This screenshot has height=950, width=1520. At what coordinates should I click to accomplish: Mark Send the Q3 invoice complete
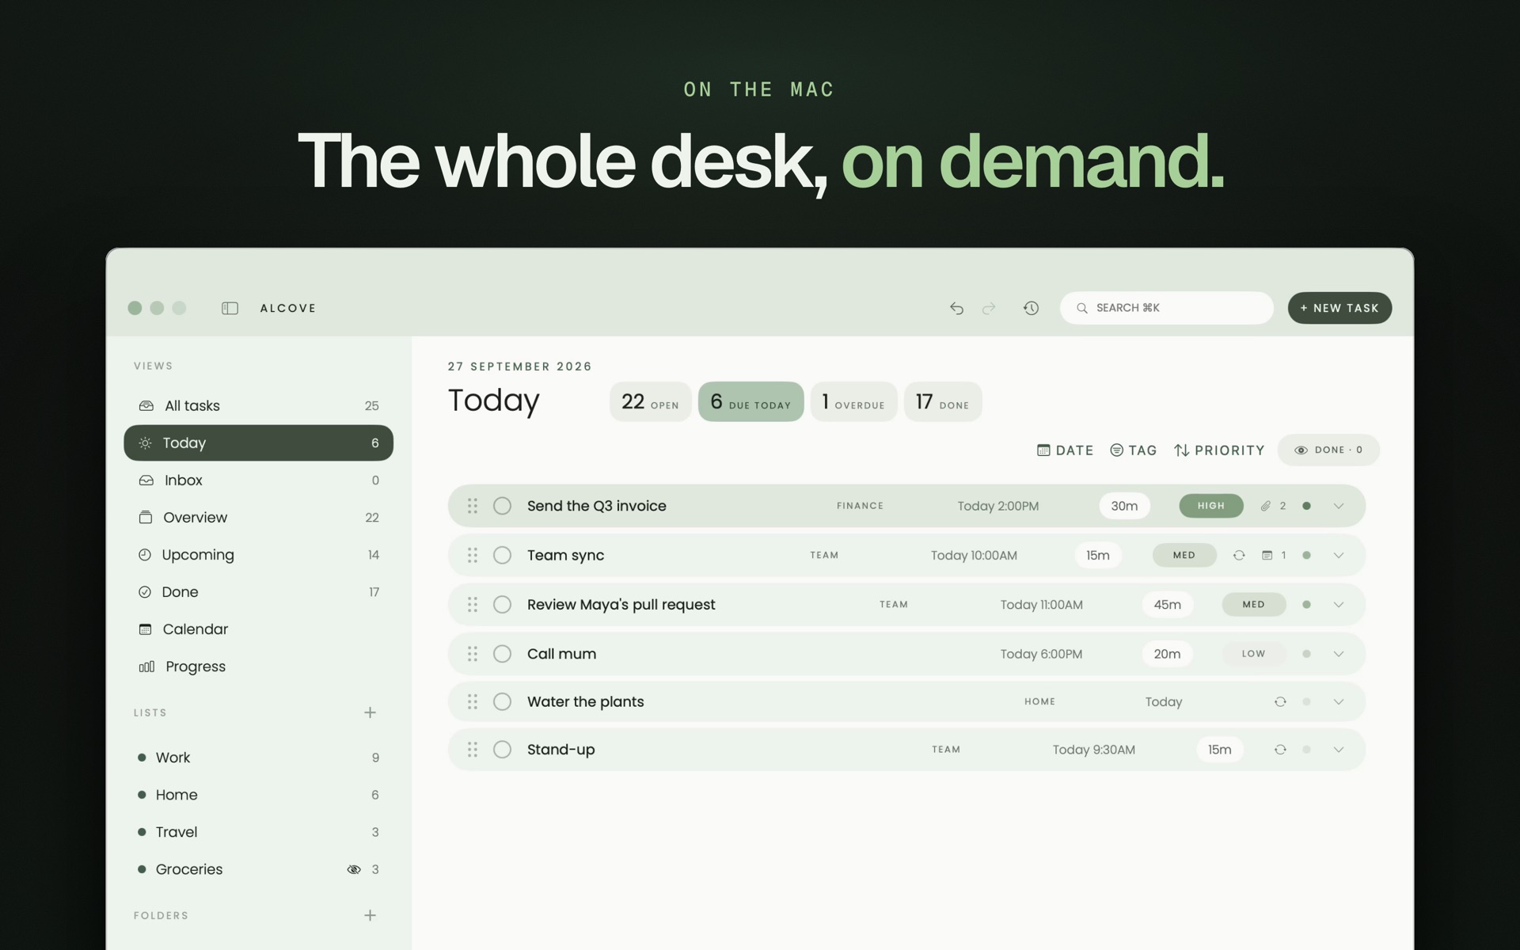click(502, 506)
